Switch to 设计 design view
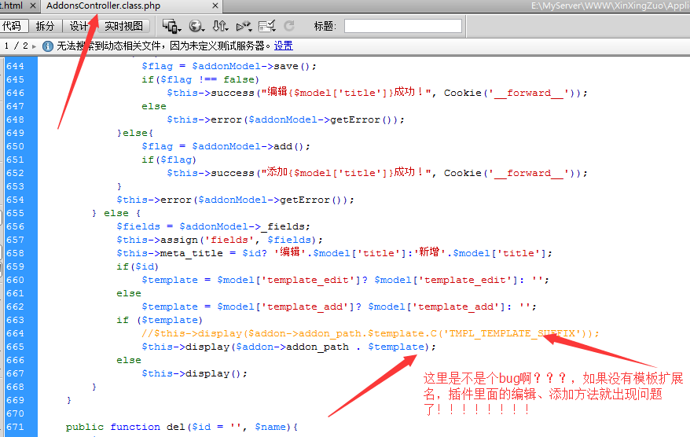The width and height of the screenshot is (690, 437). click(79, 27)
